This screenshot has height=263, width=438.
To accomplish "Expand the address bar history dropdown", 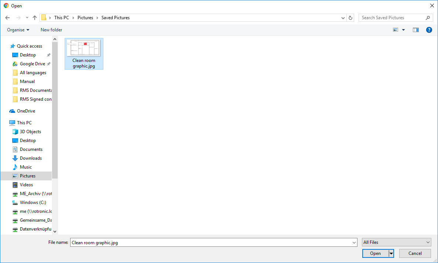I will point(343,18).
